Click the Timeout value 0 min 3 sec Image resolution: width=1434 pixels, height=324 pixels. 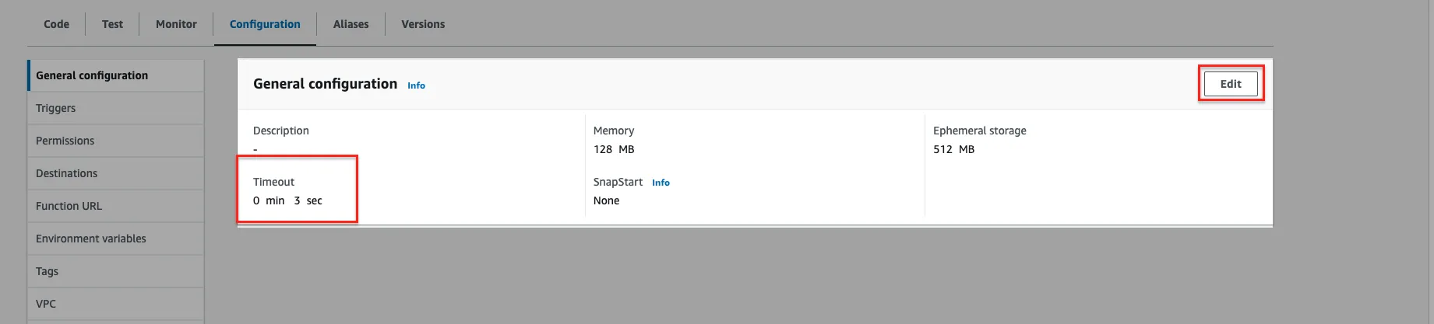pos(287,200)
